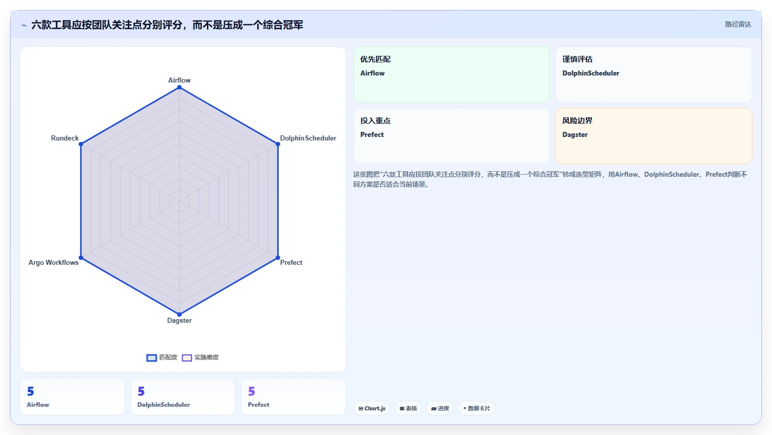
Task: Click the 优先匹配 heading text
Action: pyautogui.click(x=375, y=59)
